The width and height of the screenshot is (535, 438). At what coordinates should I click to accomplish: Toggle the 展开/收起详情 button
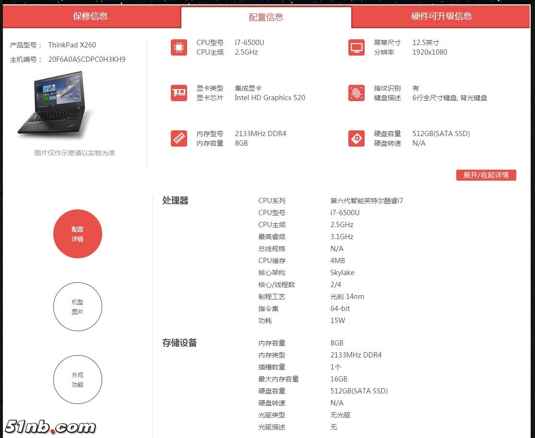(x=486, y=175)
